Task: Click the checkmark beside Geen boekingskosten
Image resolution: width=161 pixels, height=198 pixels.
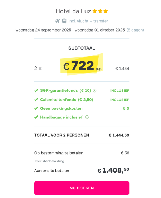Action: (x=36, y=108)
